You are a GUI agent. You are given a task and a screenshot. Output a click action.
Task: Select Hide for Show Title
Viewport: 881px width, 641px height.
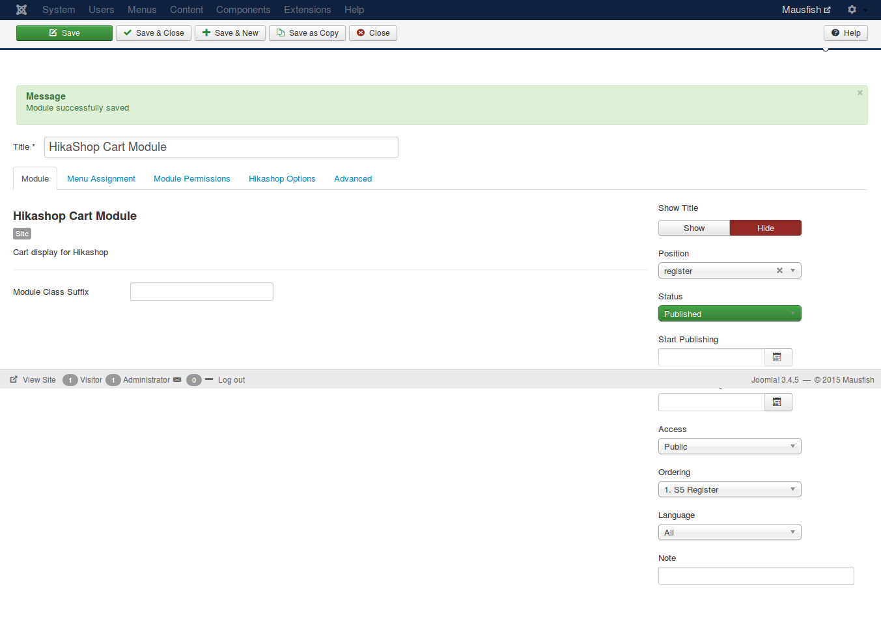point(766,228)
